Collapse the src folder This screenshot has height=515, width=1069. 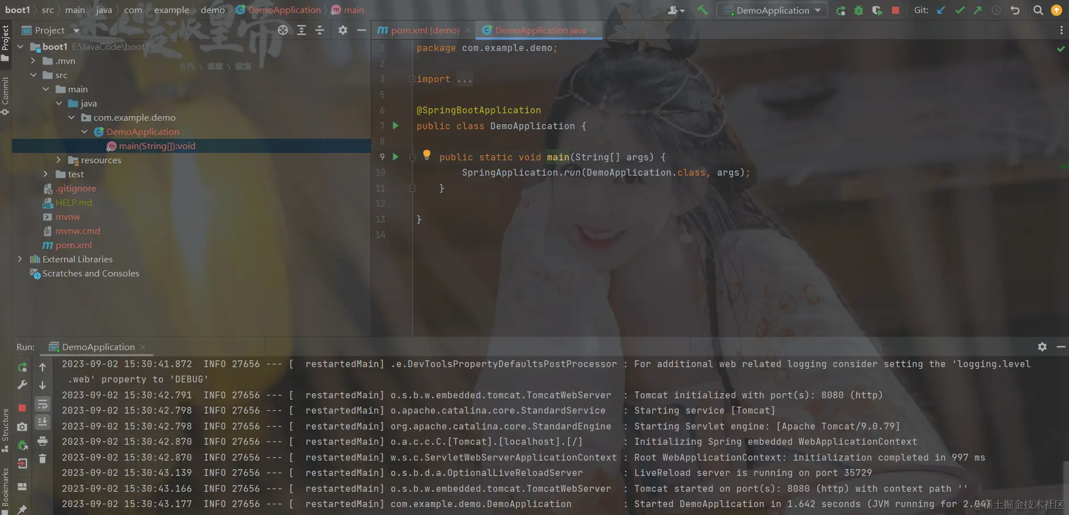coord(33,75)
